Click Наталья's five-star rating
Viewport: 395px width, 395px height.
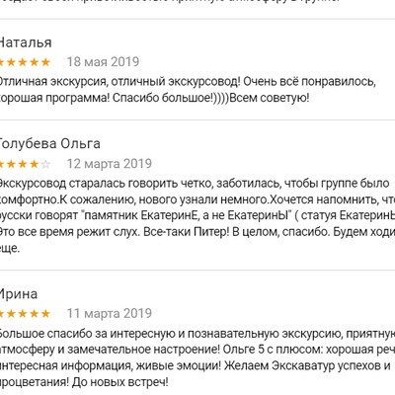coord(25,62)
